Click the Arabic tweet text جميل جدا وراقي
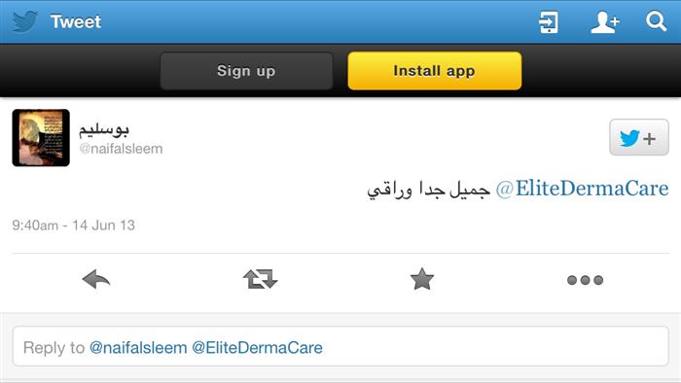Viewport: 681px width, 383px height. pos(429,190)
